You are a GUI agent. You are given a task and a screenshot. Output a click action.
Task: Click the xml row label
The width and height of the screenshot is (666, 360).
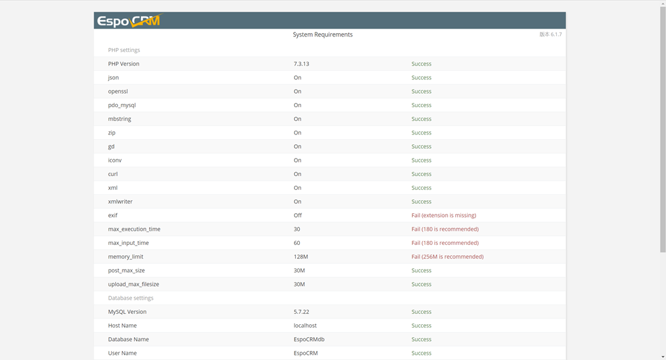coord(113,188)
